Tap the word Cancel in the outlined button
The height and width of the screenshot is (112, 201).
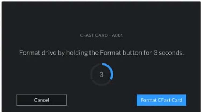[x=42, y=100]
